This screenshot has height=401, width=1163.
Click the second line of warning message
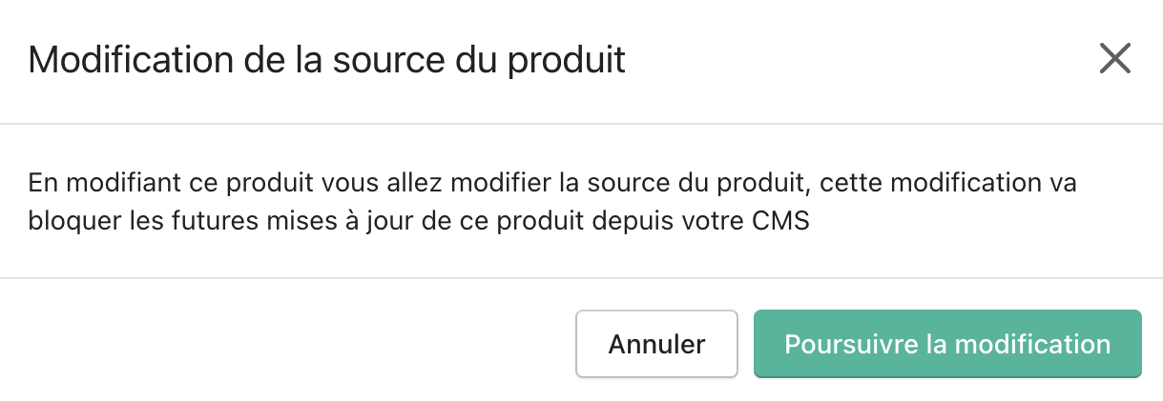click(x=418, y=223)
